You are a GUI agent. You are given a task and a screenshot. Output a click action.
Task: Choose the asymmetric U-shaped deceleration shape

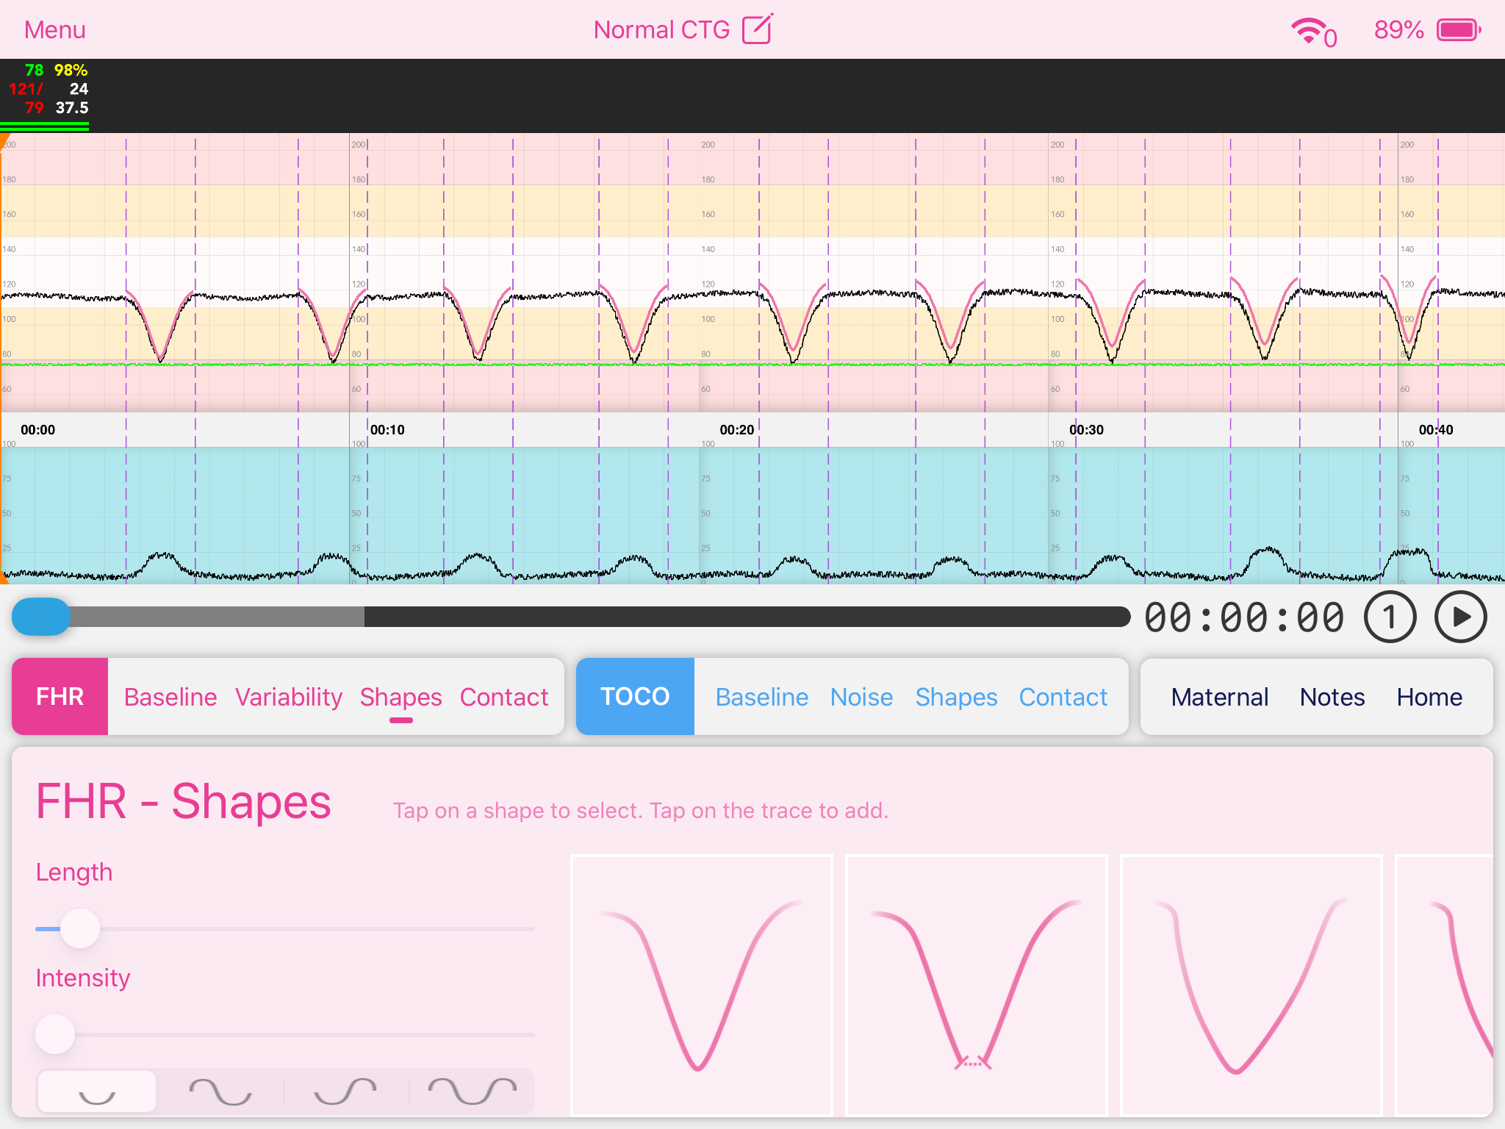[x=1251, y=985]
